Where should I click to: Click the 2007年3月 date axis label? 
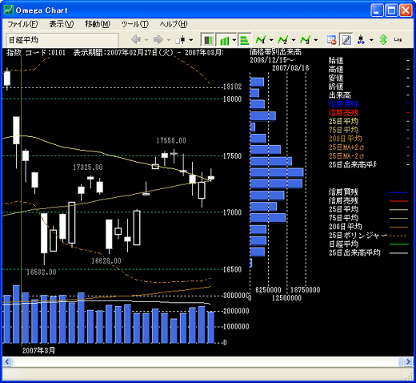pos(38,351)
